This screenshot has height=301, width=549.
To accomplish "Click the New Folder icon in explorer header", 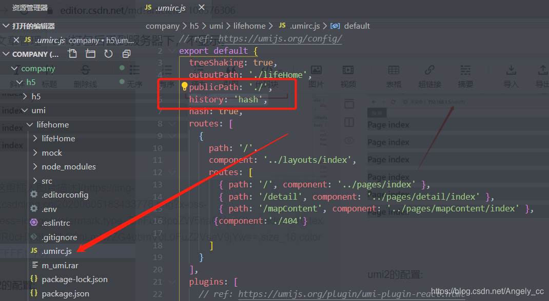I will click(90, 53).
